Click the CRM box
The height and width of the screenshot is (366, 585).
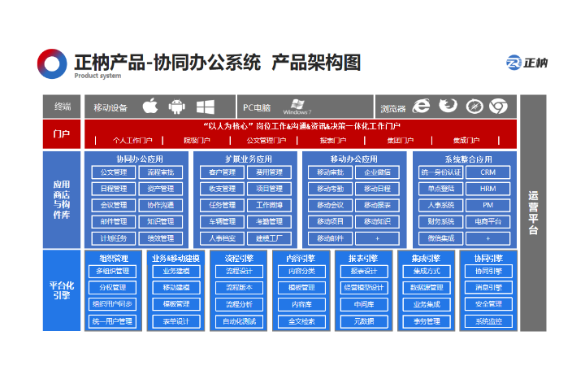487,172
